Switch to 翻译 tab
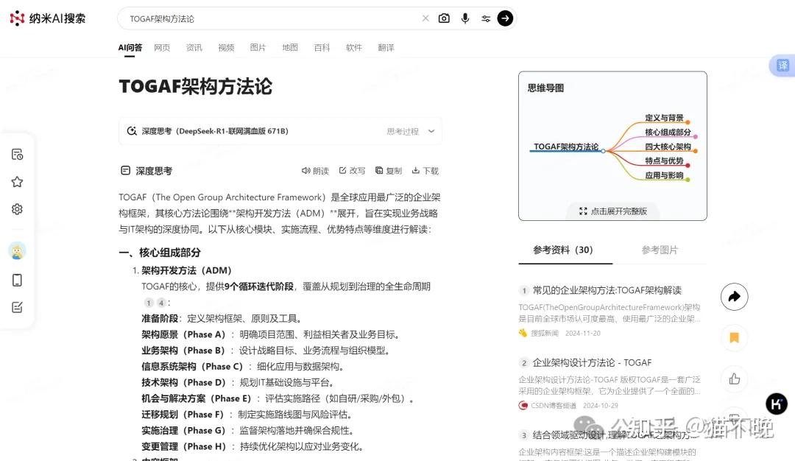795x461 pixels. click(x=386, y=48)
